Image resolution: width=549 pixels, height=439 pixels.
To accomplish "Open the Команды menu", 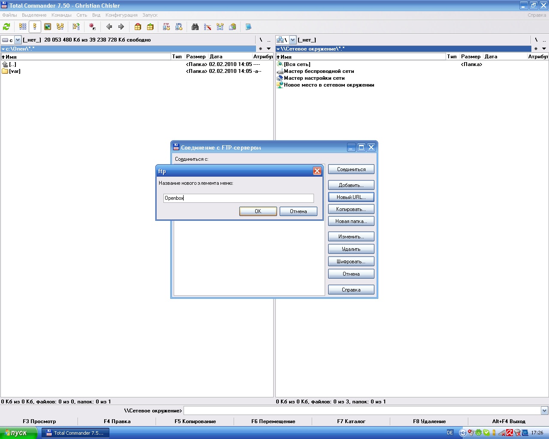I will 61,15.
